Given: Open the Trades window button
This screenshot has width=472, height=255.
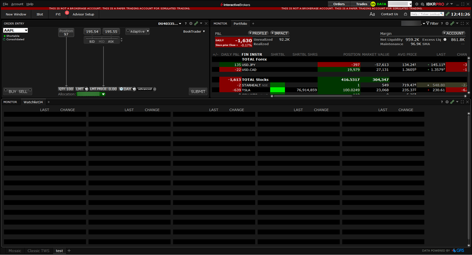Looking at the screenshot, I should (x=362, y=4).
